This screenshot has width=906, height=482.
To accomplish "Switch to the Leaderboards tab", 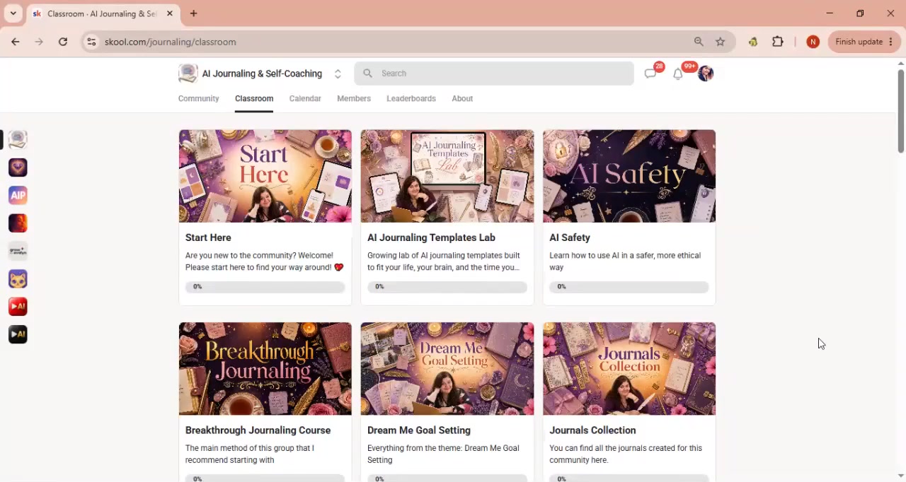I will [411, 98].
